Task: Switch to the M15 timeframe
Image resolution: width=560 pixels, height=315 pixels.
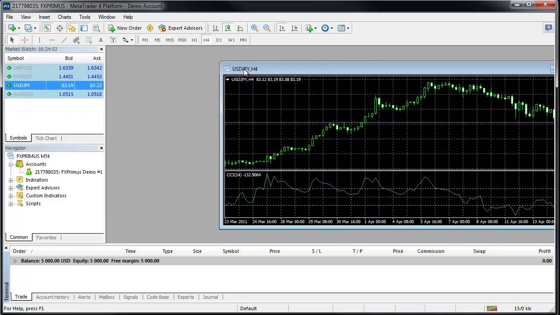Action: tap(170, 40)
